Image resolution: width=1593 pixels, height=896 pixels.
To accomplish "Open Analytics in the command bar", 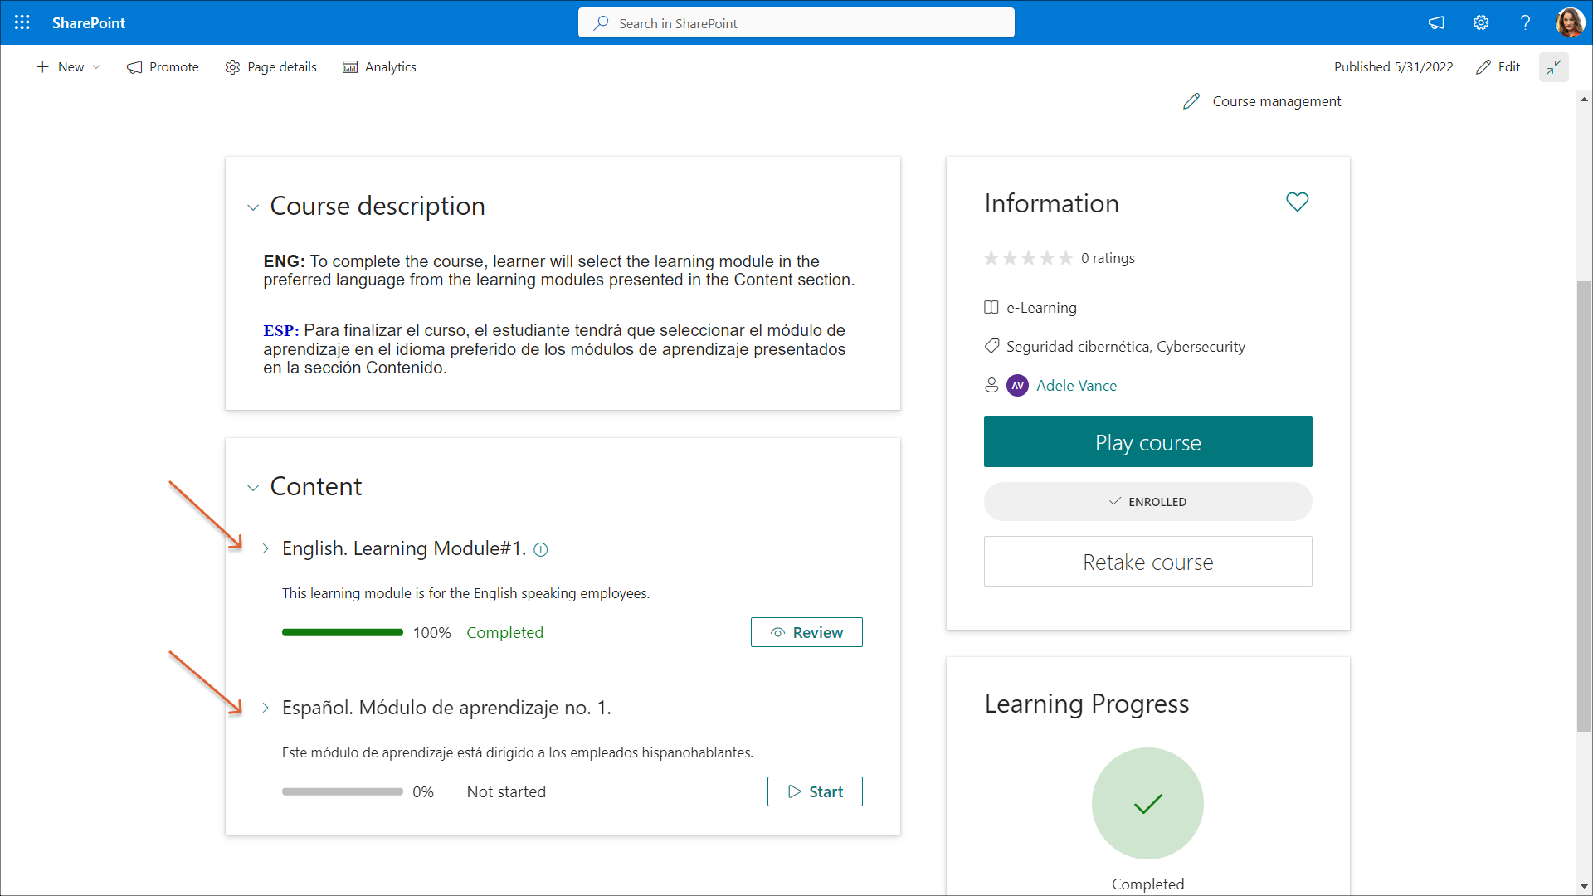I will pos(379,67).
